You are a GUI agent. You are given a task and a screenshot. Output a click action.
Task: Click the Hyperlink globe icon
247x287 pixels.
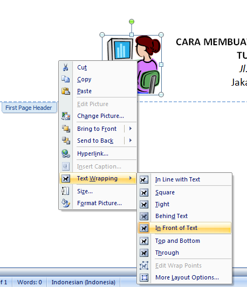pos(66,153)
